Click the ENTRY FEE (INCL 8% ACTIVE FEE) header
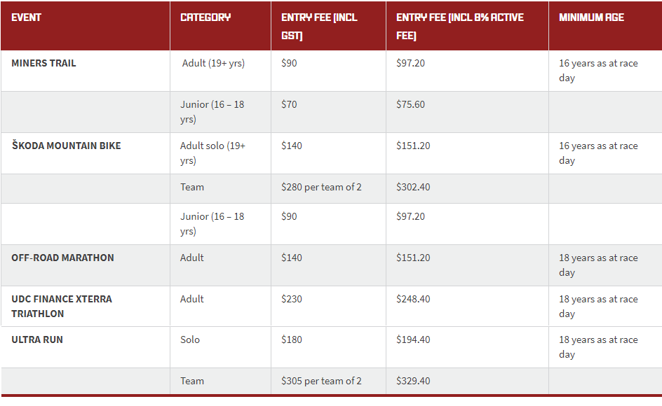The image size is (662, 406). point(460,26)
